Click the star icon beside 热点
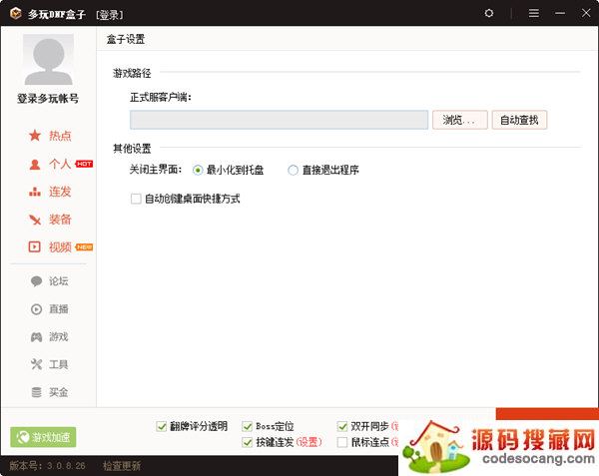Viewport: 599px width, 476px height. 35,136
